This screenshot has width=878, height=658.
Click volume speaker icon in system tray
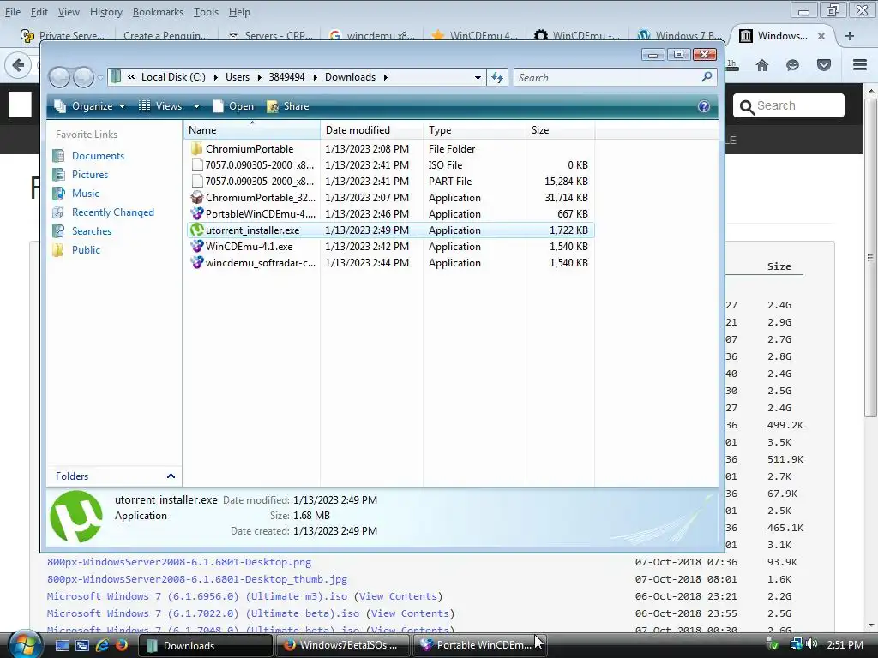[x=812, y=644]
